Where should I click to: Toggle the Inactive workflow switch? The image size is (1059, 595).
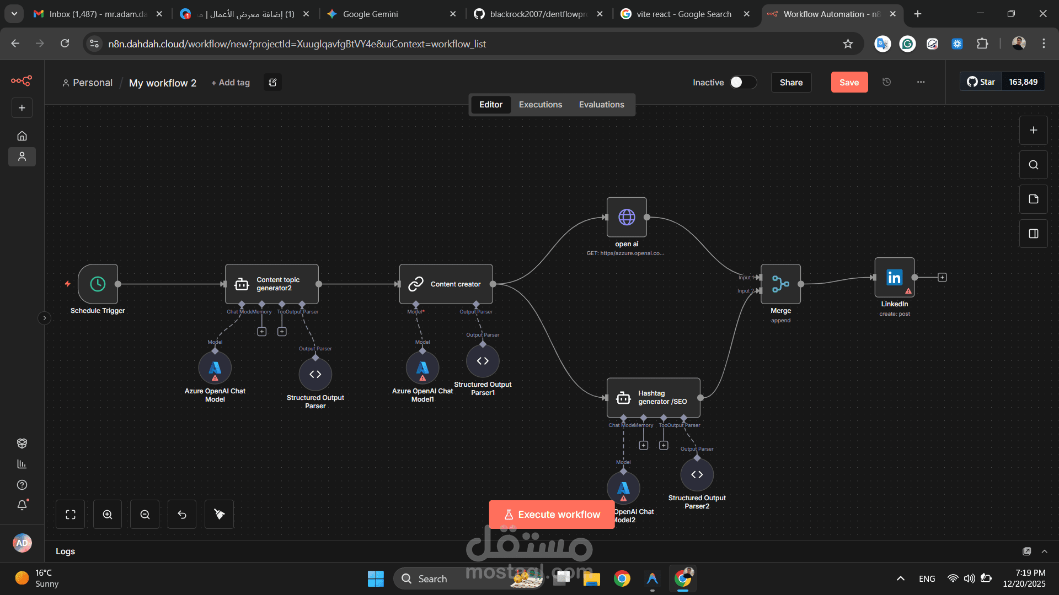point(742,82)
